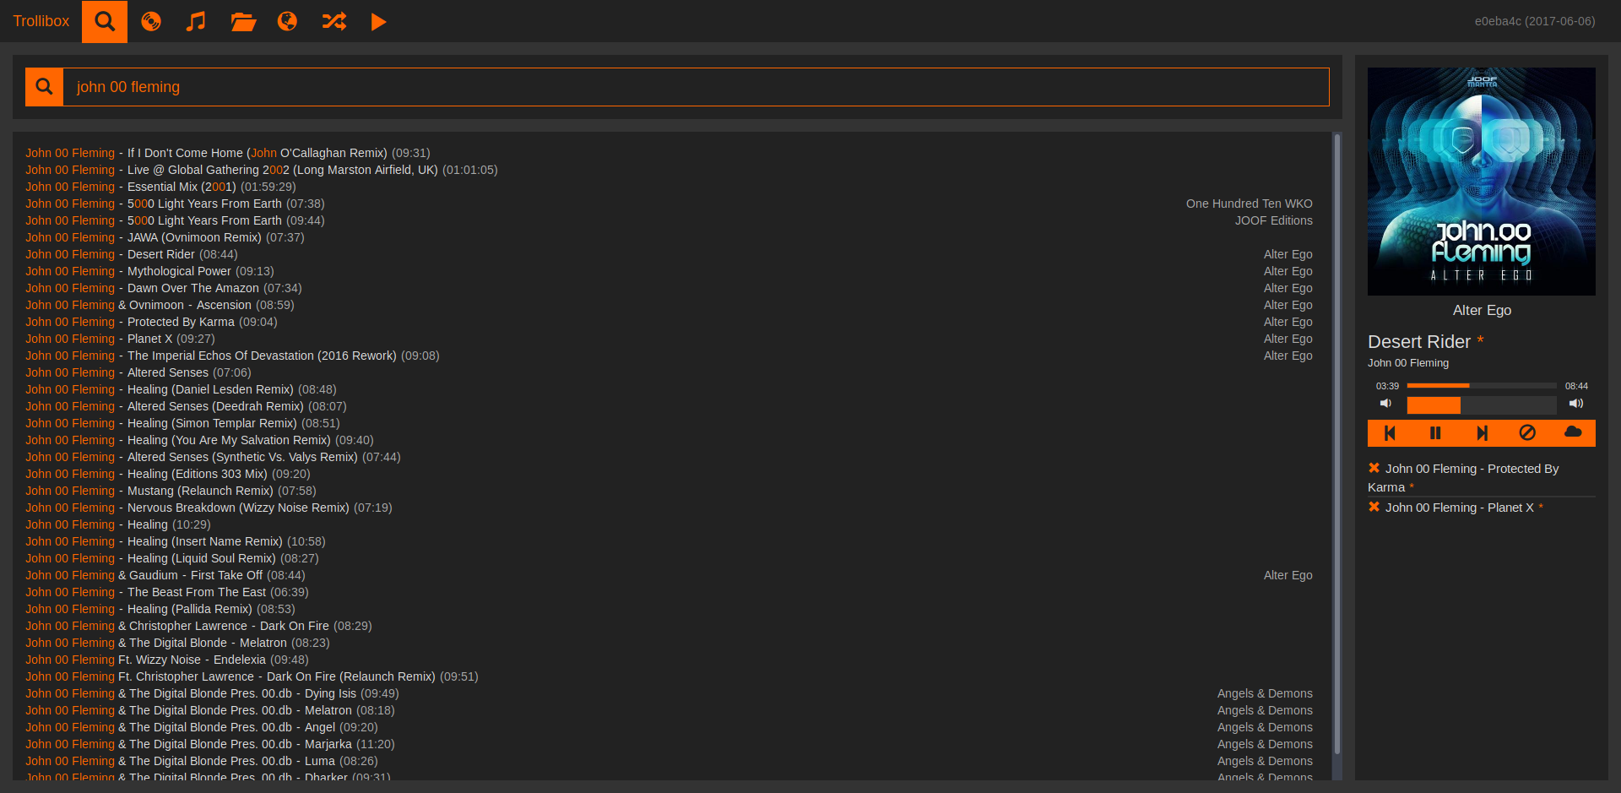
Task: Click the 'John 00 Fleming' artist under Desert Rider
Action: pos(1408,363)
